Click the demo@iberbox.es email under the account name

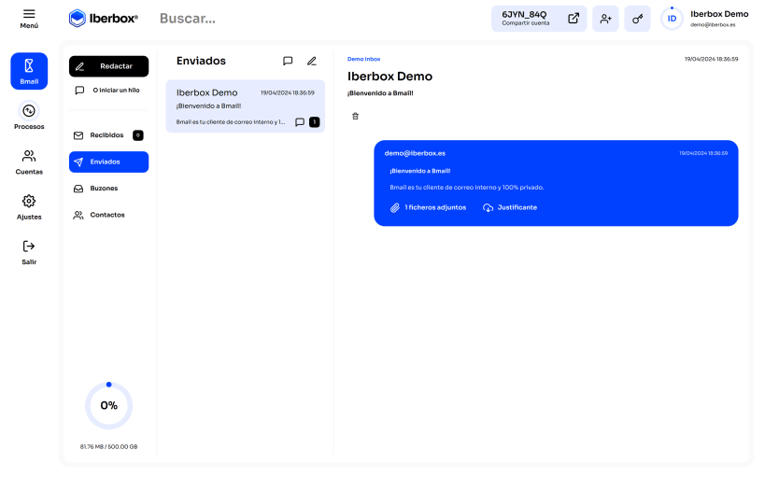(713, 25)
